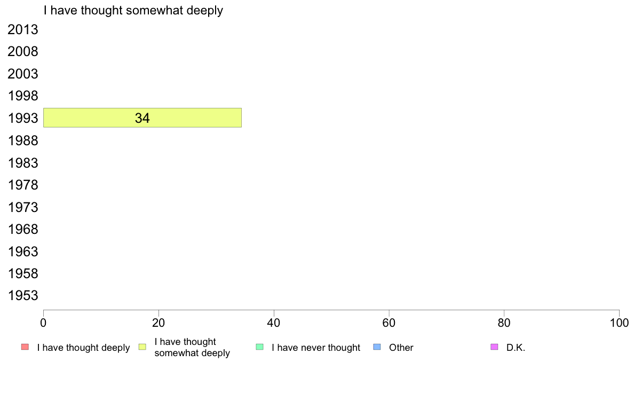Select the 2013 year label
This screenshot has width=634, height=393.
coord(22,29)
